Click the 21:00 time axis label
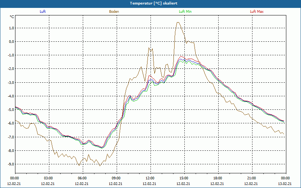This screenshot has width=301, height=188. pos(252,178)
